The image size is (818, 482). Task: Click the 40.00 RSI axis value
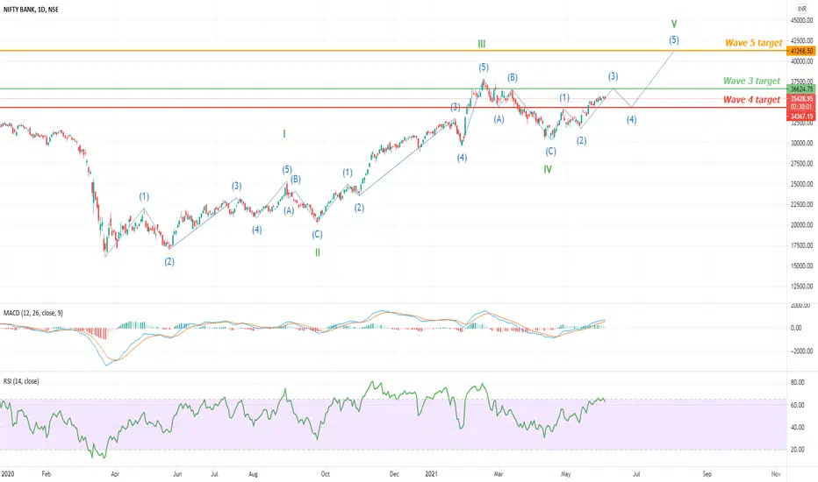797,428
